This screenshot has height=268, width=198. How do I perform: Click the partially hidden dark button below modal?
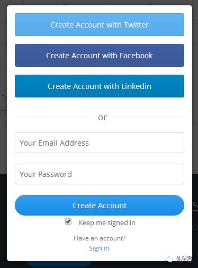(x=59, y=264)
